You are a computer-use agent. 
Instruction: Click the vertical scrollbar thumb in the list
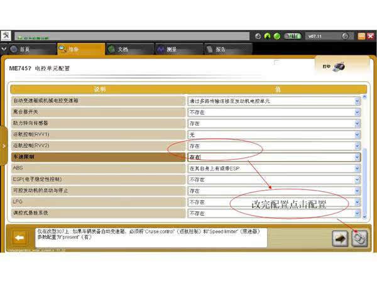[x=364, y=181]
